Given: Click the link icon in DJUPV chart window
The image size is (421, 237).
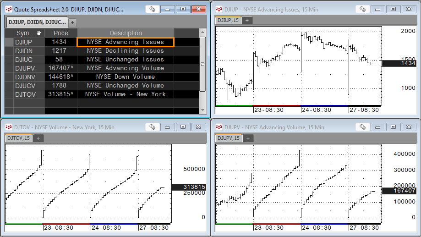Looking at the screenshot, I should coord(363,127).
